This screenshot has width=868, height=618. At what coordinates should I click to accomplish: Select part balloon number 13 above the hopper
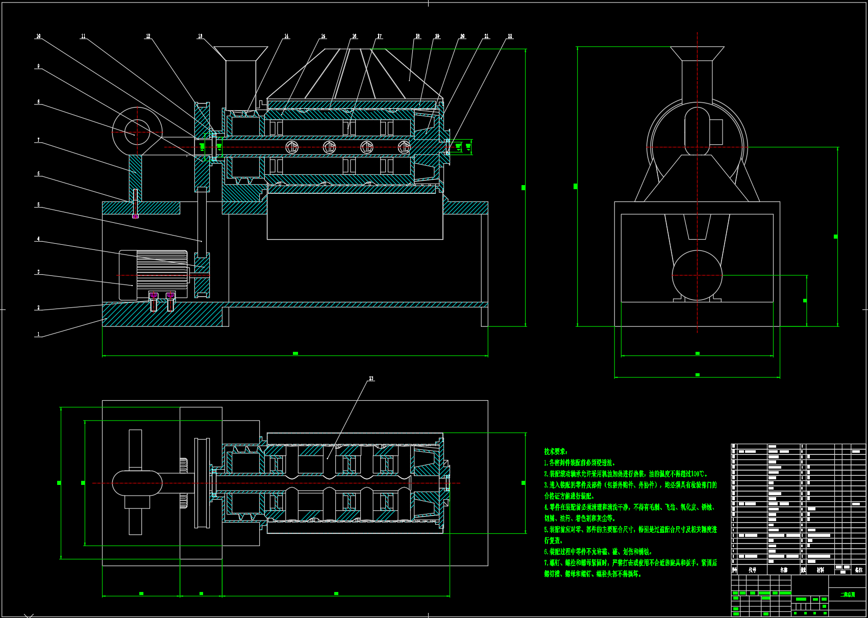[x=200, y=36]
